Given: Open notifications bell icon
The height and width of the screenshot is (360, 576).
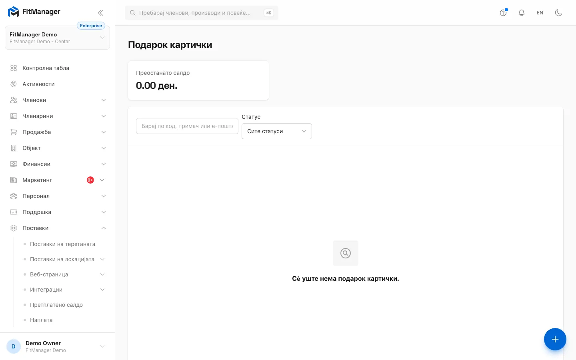Looking at the screenshot, I should click(x=522, y=13).
